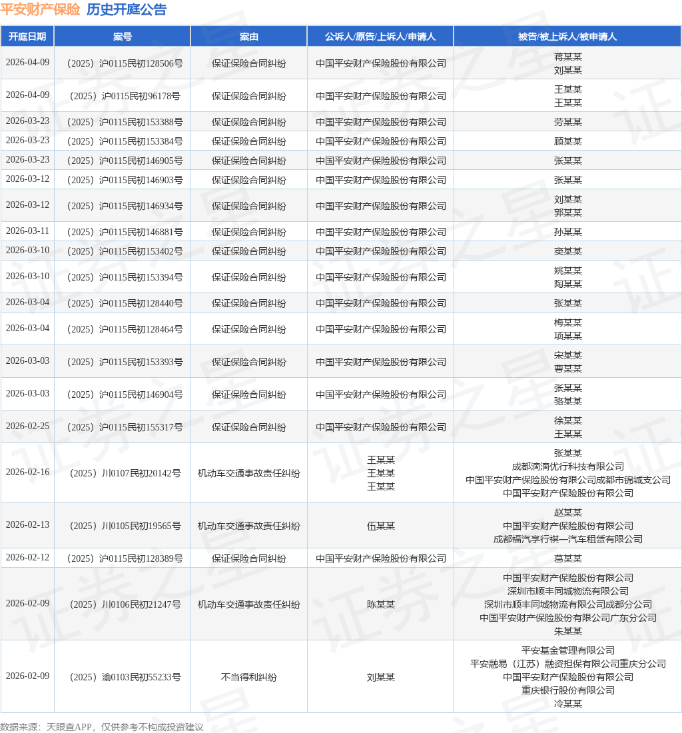Select case number 沪0115民初146903号
The image size is (682, 733).
(x=125, y=180)
